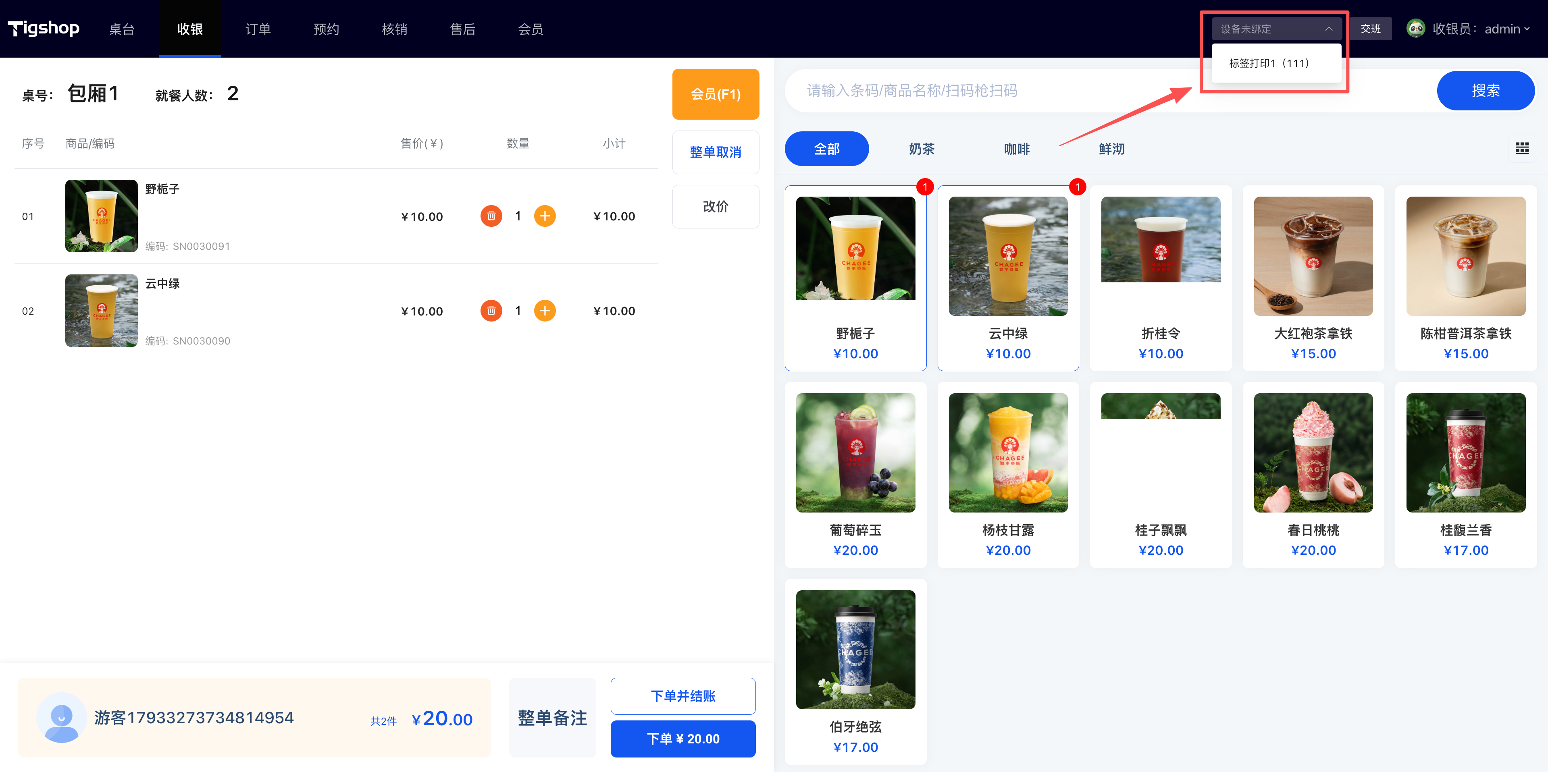Add 大红袍茶拿铁 to the order
Screen dimensions: 1548x772
pos(1313,278)
